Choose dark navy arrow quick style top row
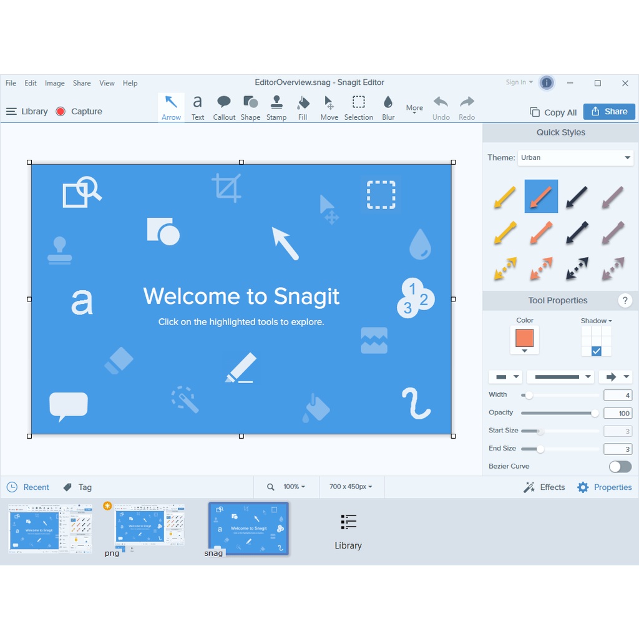 click(x=577, y=197)
